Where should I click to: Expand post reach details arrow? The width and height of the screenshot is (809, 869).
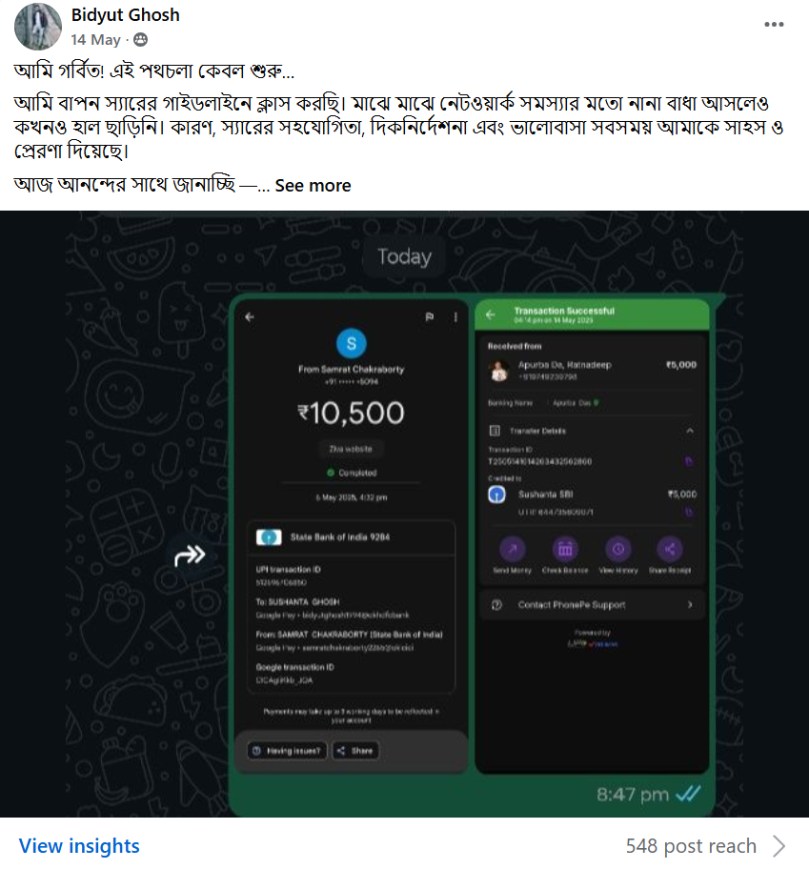pos(779,846)
